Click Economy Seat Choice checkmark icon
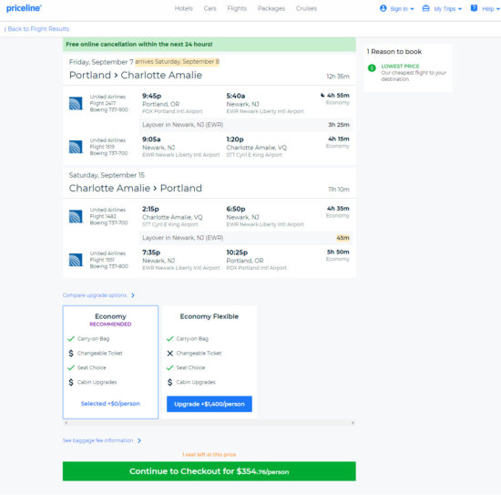The width and height of the screenshot is (501, 495). tap(71, 367)
